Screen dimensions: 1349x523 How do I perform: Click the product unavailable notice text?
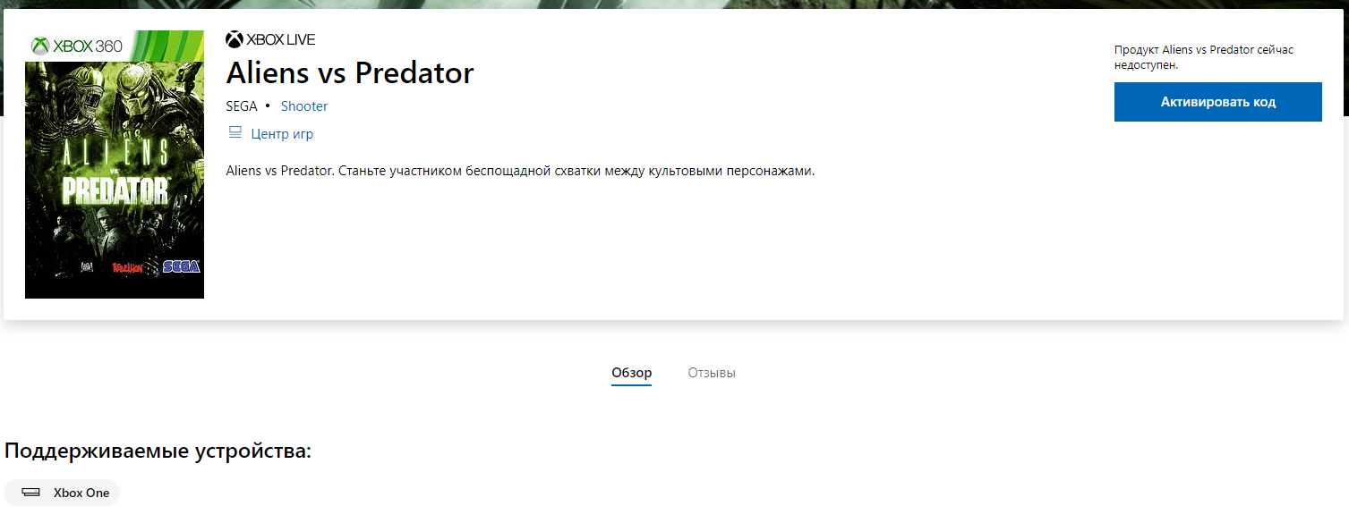[1204, 57]
